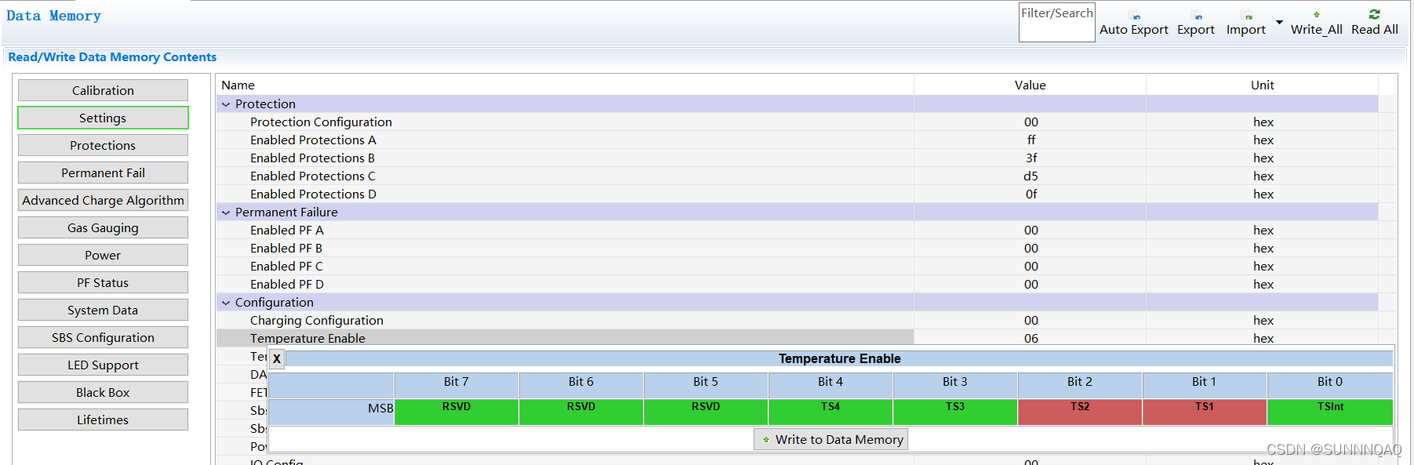
Task: Open the Gas Gauging category
Action: click(103, 227)
